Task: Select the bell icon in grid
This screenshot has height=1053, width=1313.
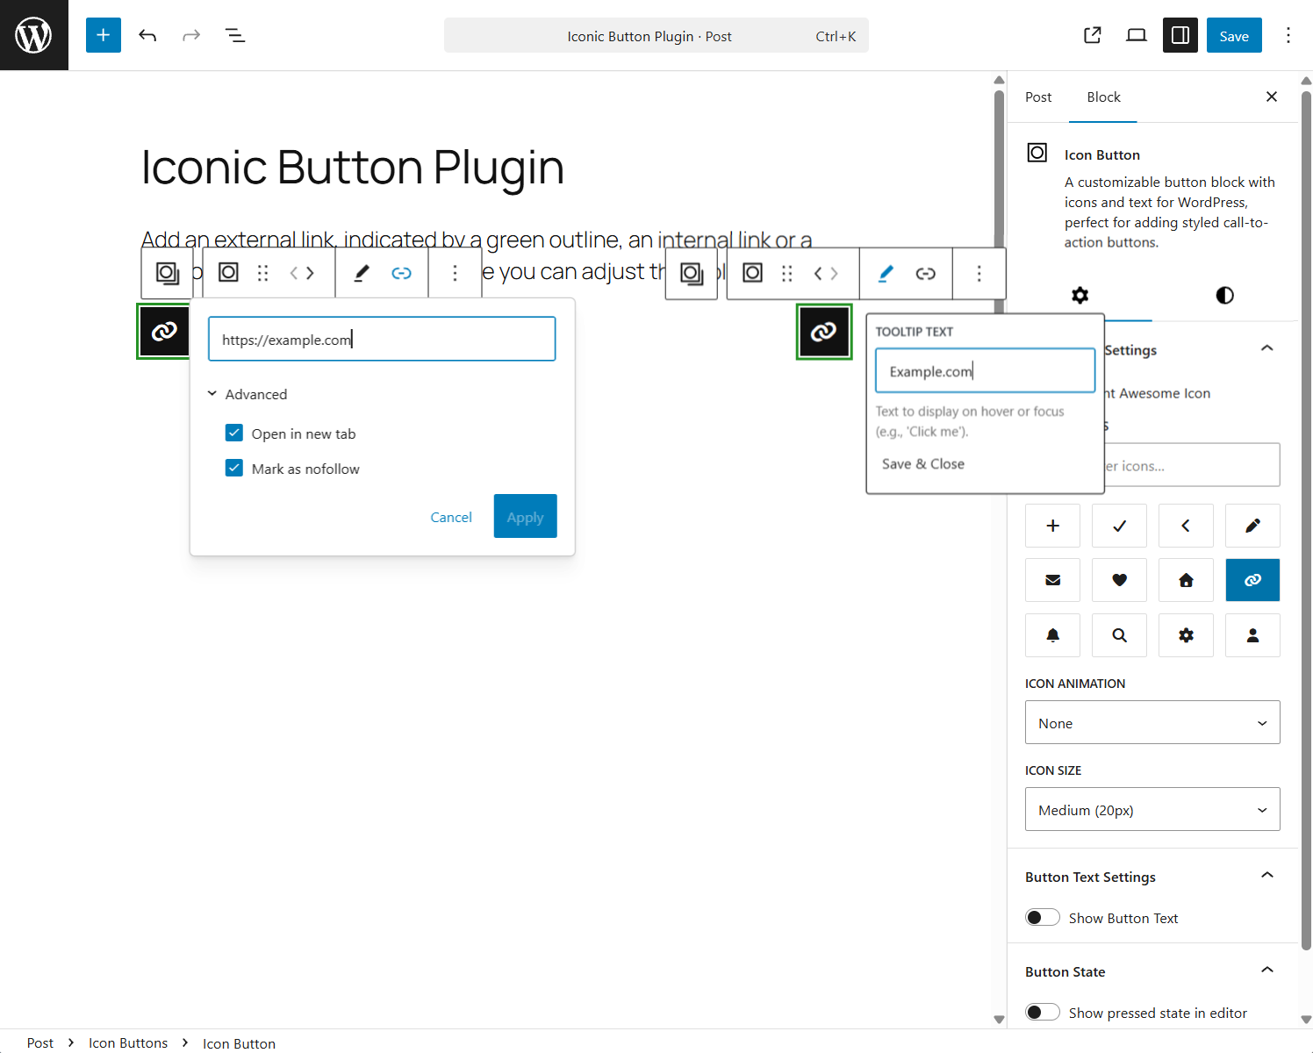Action: (x=1053, y=635)
